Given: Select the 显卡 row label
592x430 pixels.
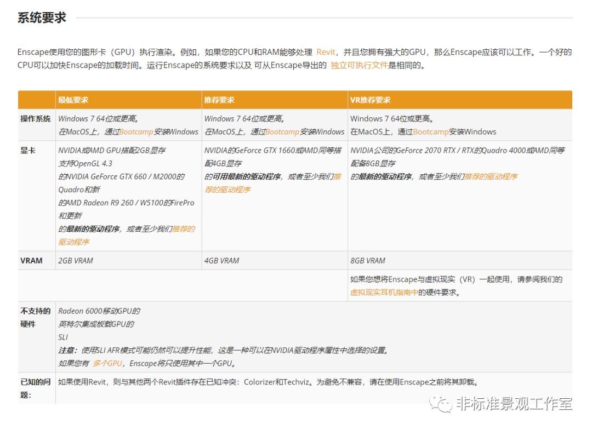Looking at the screenshot, I should 28,150.
